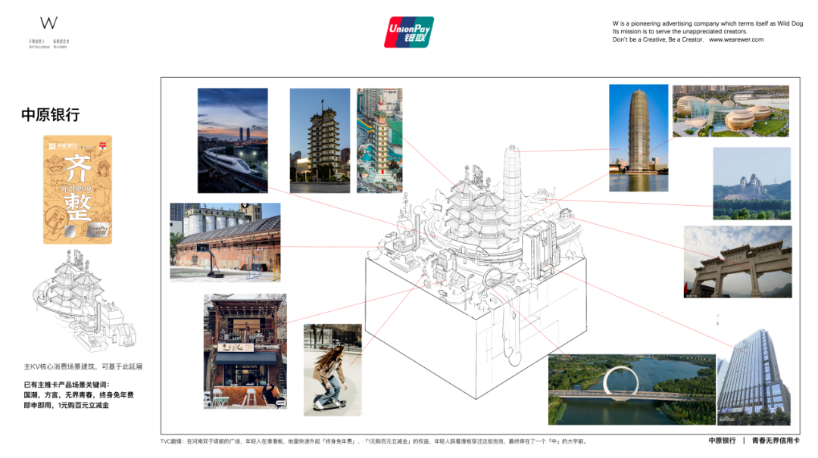Image resolution: width=818 pixels, height=458 pixels.
Task: Click the W agency logo
Action: click(48, 23)
